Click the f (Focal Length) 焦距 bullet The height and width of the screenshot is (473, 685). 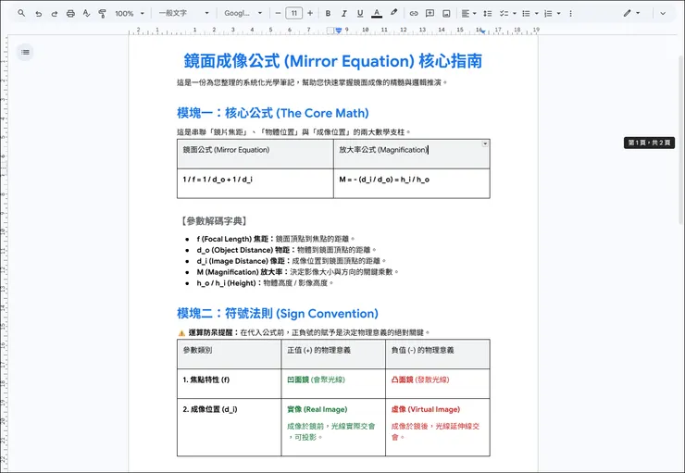pyautogui.click(x=275, y=239)
